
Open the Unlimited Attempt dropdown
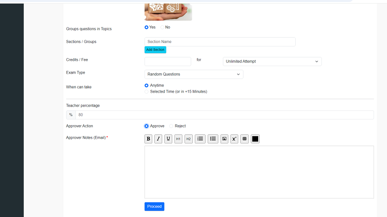pyautogui.click(x=272, y=62)
